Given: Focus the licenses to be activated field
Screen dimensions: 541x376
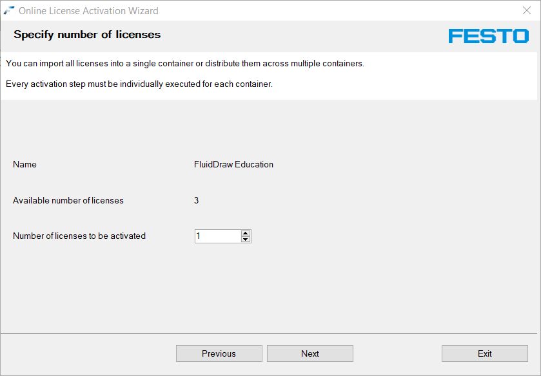Looking at the screenshot, I should tap(217, 236).
